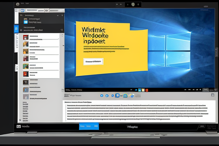Image resolution: width=219 pixels, height=146 pixels.
Task: Click the red thumbnail icon heading the sidebar list
Action: pos(26,37)
